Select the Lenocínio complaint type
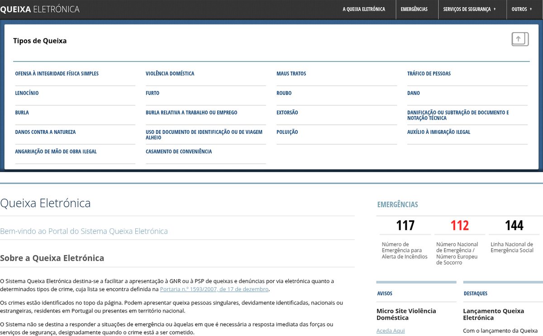This screenshot has width=543, height=336. click(x=27, y=93)
